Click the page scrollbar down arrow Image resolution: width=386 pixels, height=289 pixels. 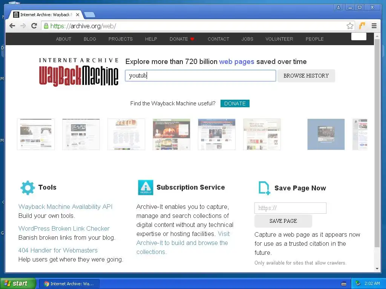(377, 269)
